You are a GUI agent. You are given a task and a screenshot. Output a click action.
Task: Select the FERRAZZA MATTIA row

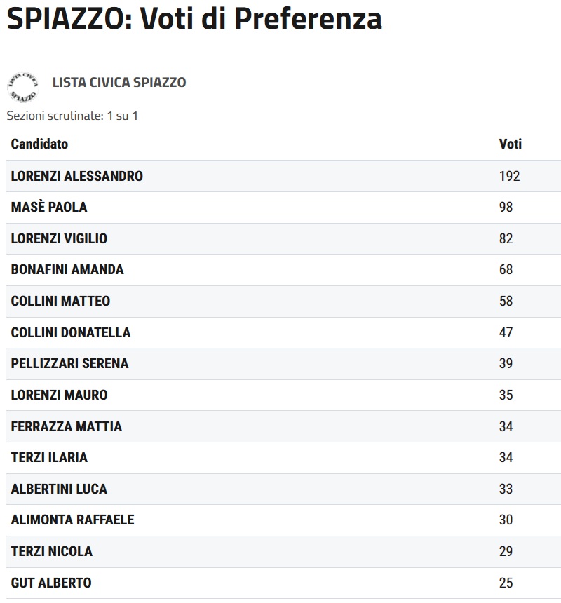click(67, 426)
